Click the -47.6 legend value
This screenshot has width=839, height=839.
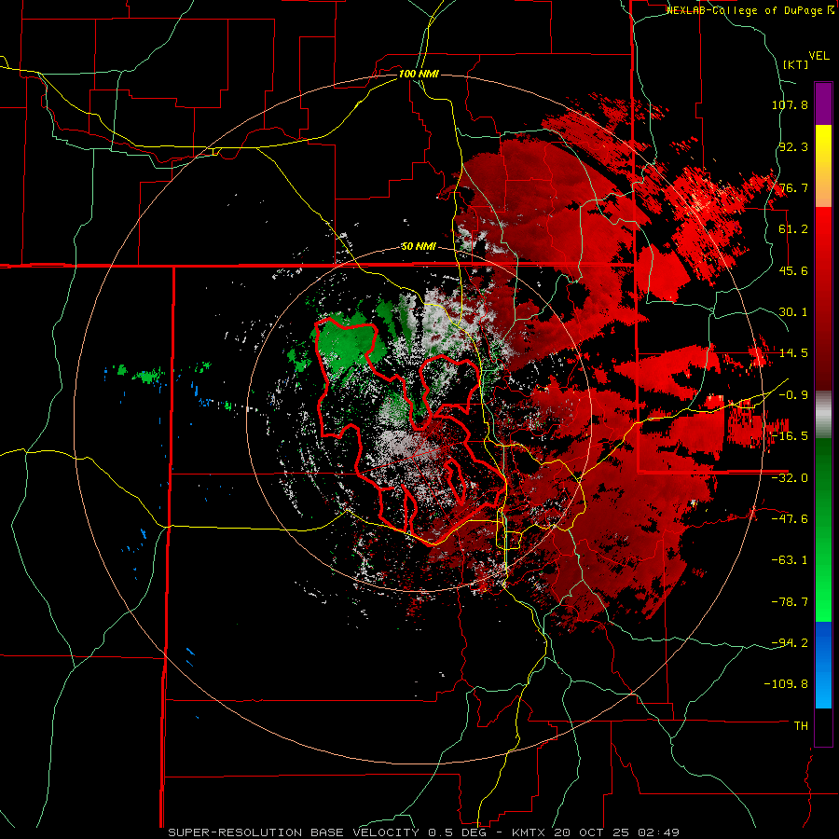point(790,519)
